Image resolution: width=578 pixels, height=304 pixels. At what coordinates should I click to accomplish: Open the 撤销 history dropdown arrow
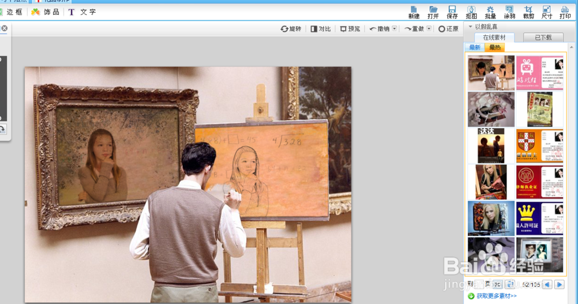pyautogui.click(x=394, y=28)
